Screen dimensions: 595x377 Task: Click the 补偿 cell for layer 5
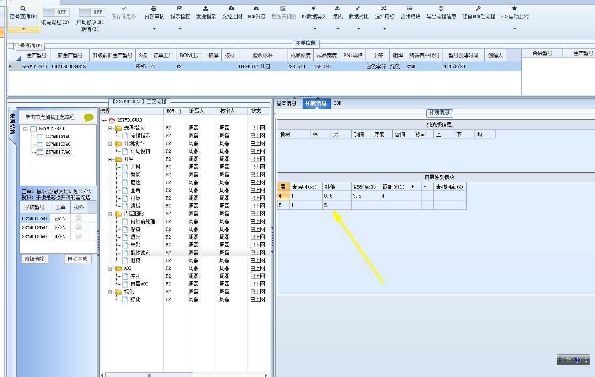click(337, 205)
